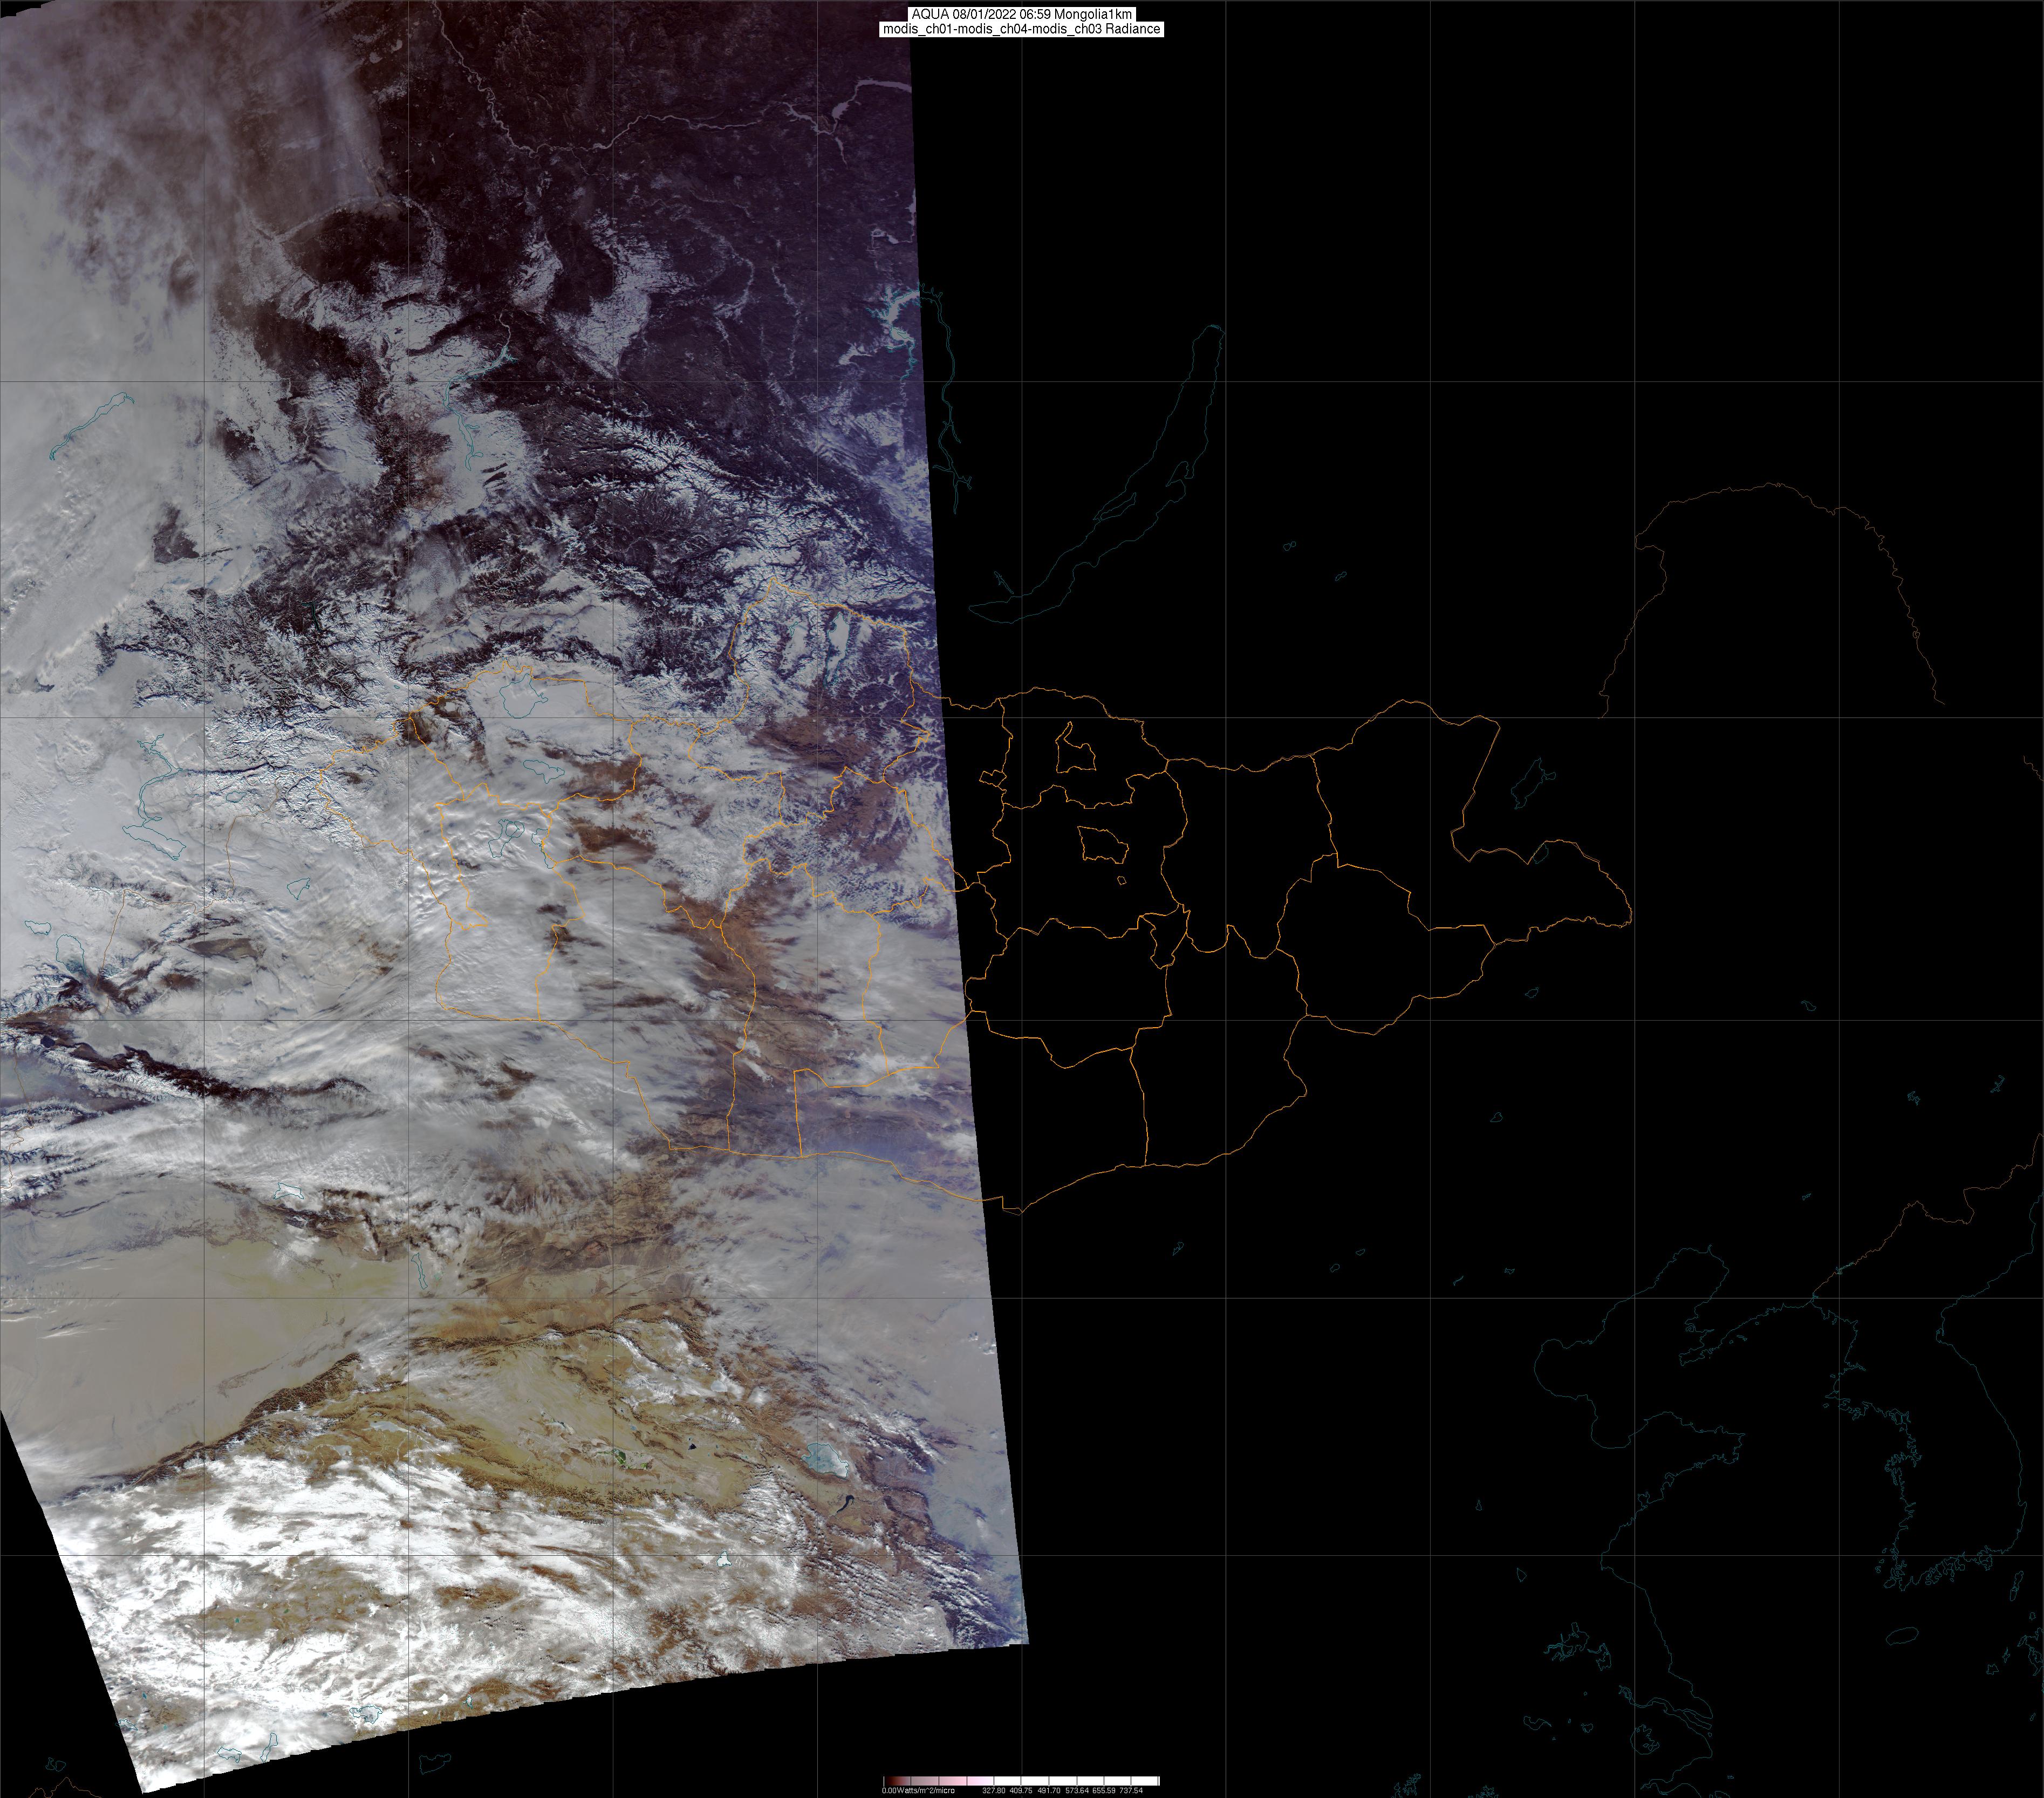Click the 327.80 scale value label
Viewport: 2044px width, 1798px height.
(x=994, y=1790)
